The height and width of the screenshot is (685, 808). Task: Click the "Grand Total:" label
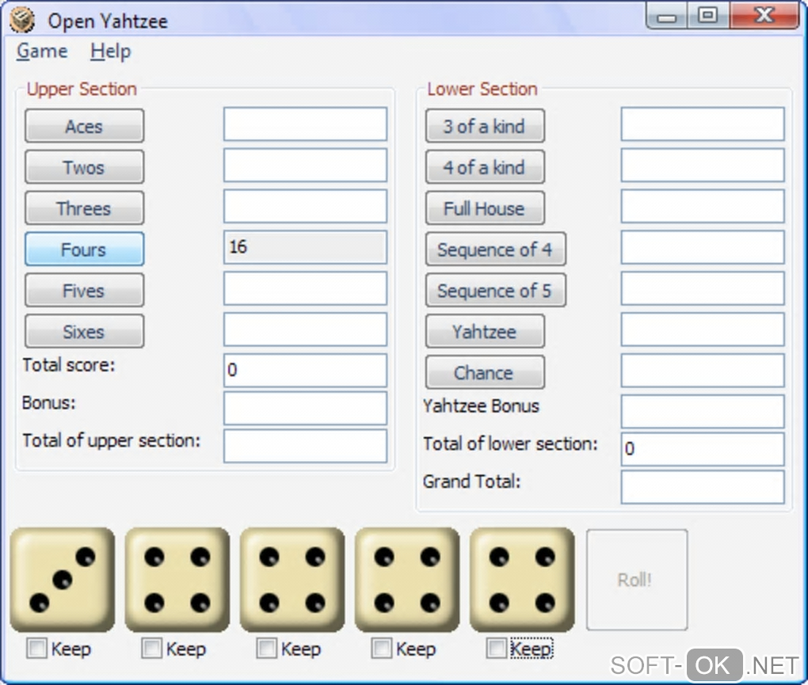point(471,481)
